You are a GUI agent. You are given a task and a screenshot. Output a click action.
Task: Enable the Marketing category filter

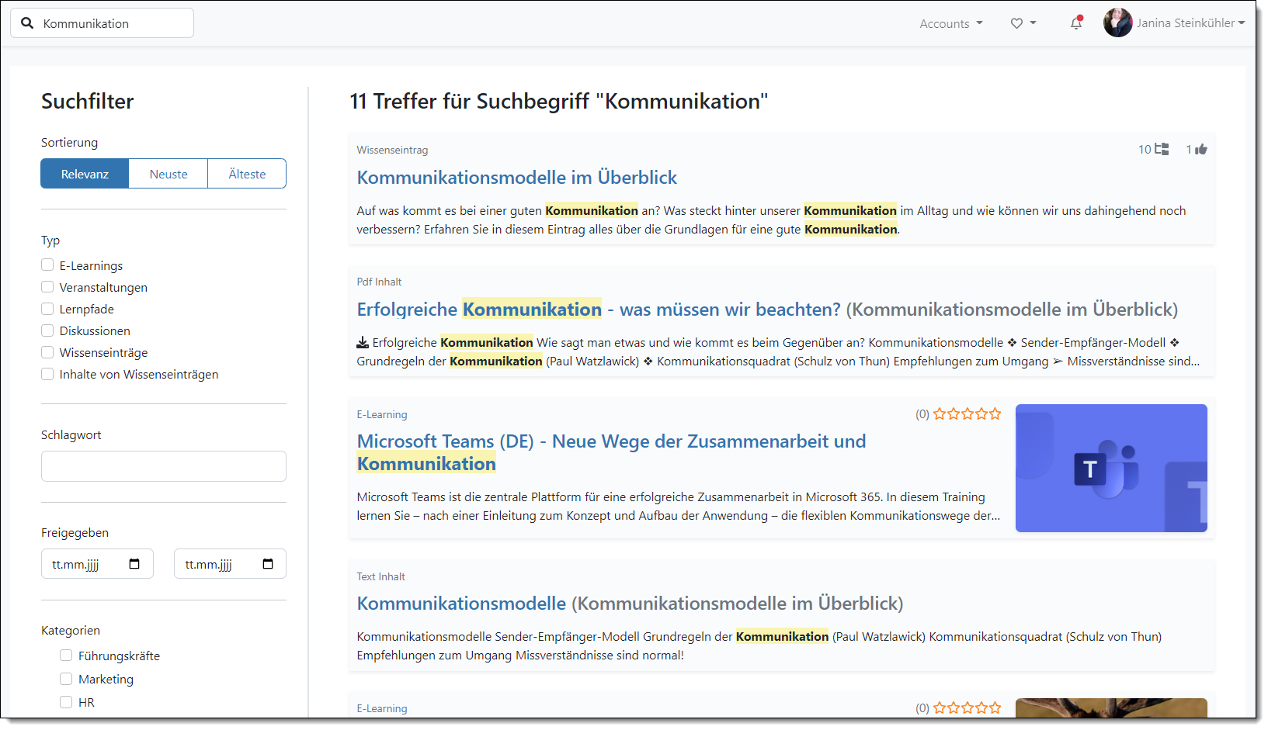point(66,678)
